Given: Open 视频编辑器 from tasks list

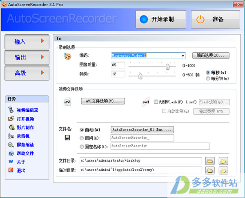Looking at the screenshot, I should tap(27, 110).
